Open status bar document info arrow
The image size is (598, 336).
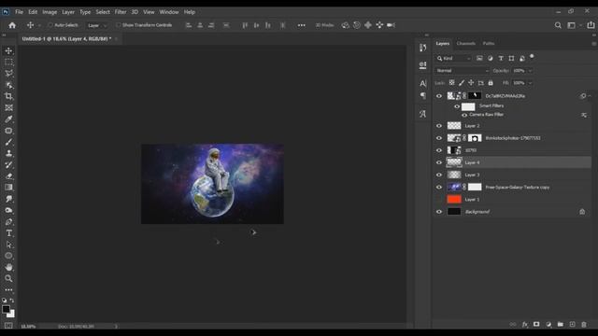(x=116, y=327)
